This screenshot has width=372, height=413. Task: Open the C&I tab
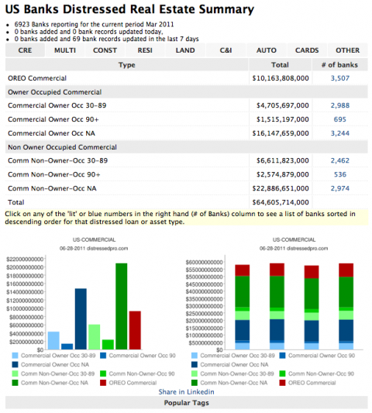pos(226,50)
